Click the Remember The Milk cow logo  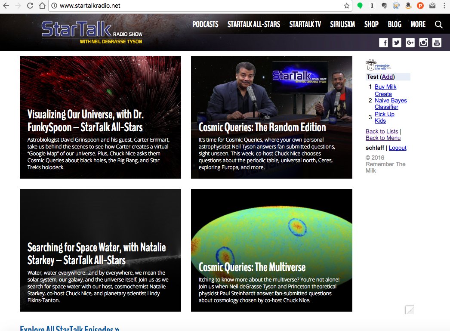pyautogui.click(x=378, y=65)
